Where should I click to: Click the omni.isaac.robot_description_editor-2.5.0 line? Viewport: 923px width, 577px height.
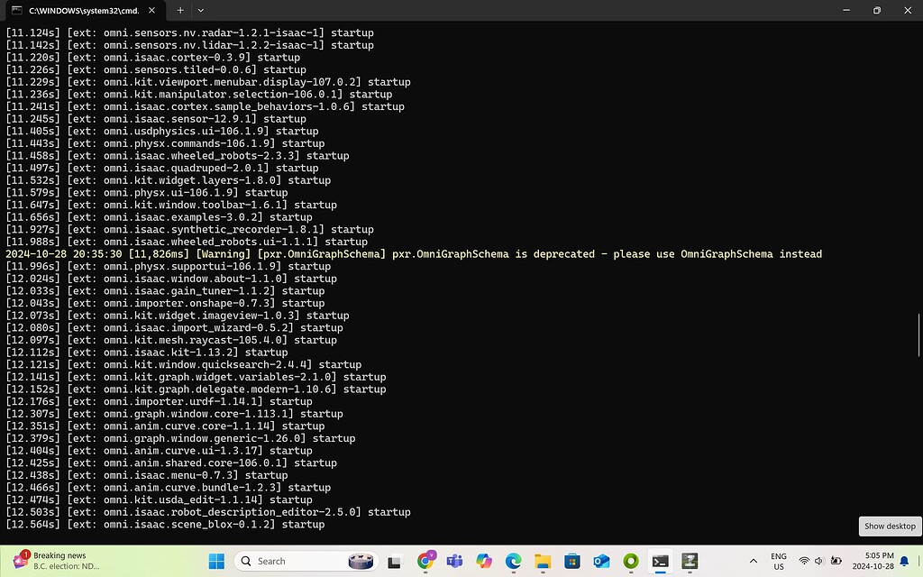tap(208, 512)
